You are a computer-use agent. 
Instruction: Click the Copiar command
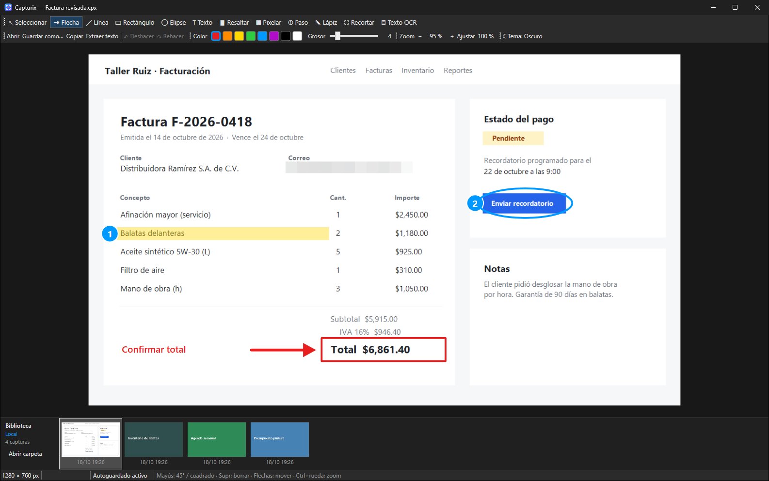75,36
